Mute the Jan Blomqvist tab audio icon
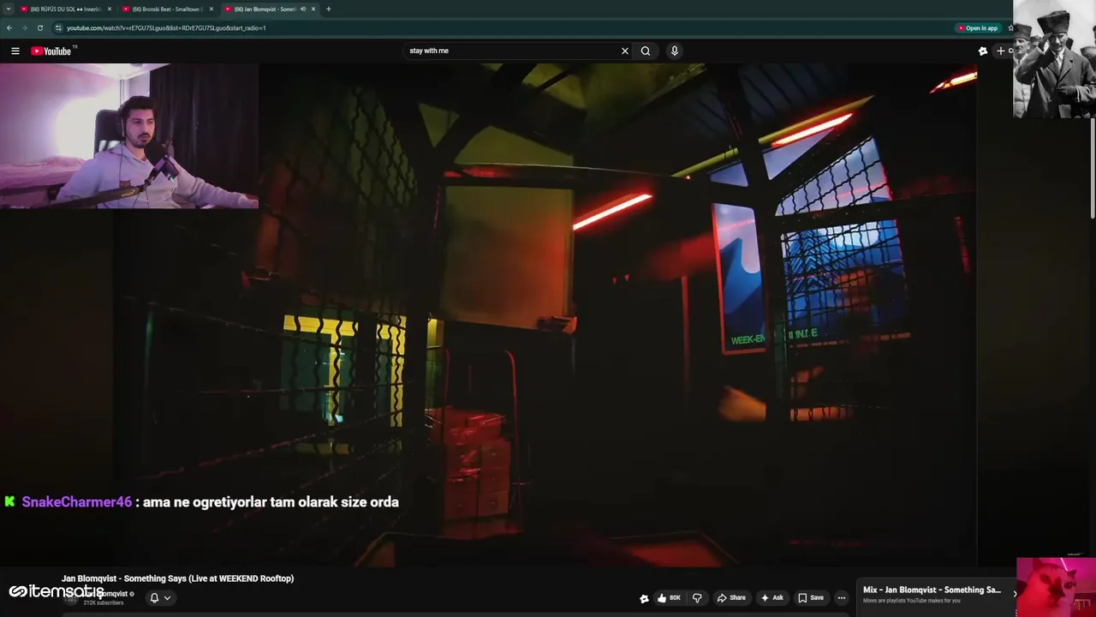The image size is (1096, 617). coord(302,9)
